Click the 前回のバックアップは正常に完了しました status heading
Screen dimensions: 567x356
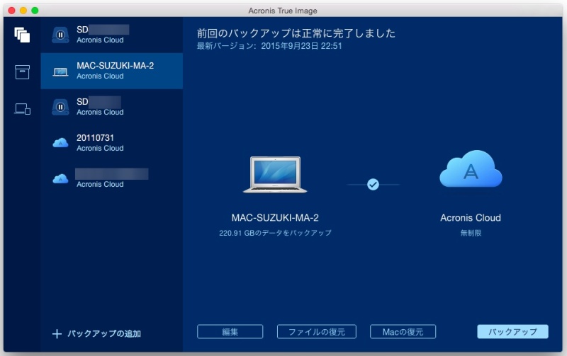[296, 33]
